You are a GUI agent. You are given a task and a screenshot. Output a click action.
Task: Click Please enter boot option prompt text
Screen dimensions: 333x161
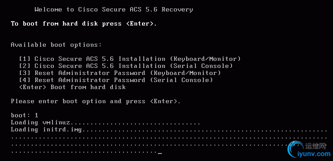[x=96, y=101]
